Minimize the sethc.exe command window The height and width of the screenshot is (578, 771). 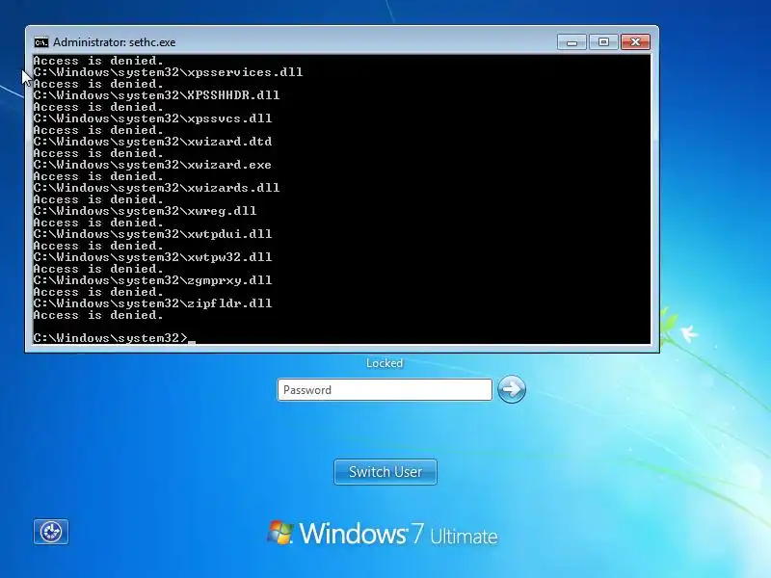[x=572, y=42]
